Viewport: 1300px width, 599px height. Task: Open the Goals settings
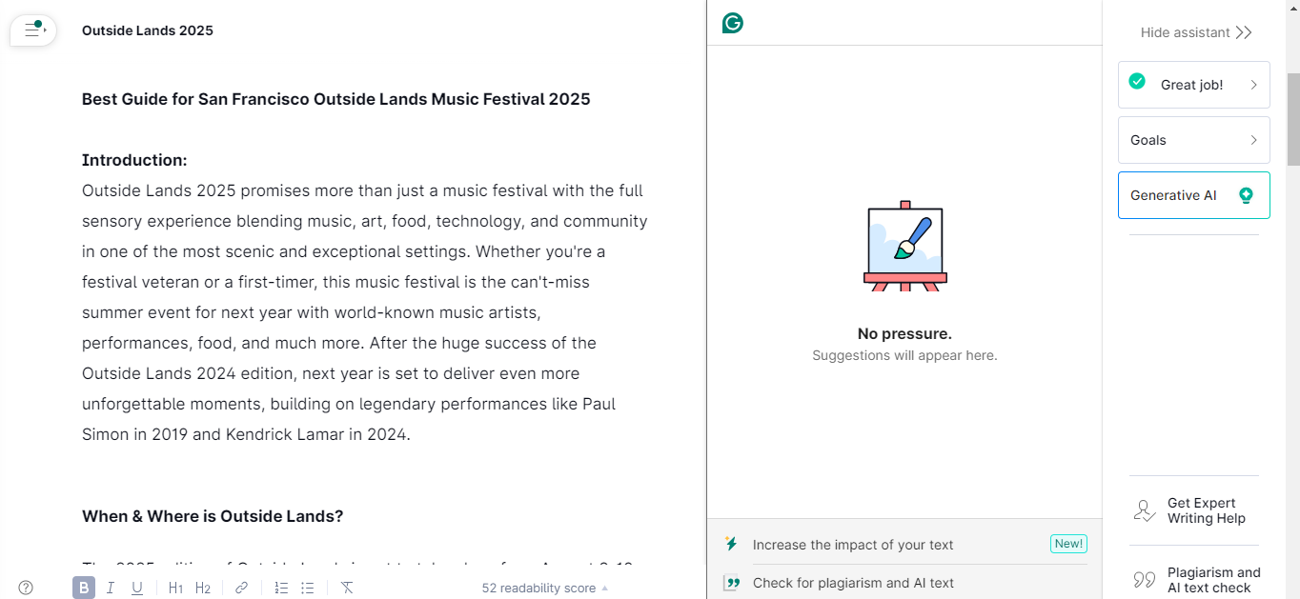click(1194, 140)
